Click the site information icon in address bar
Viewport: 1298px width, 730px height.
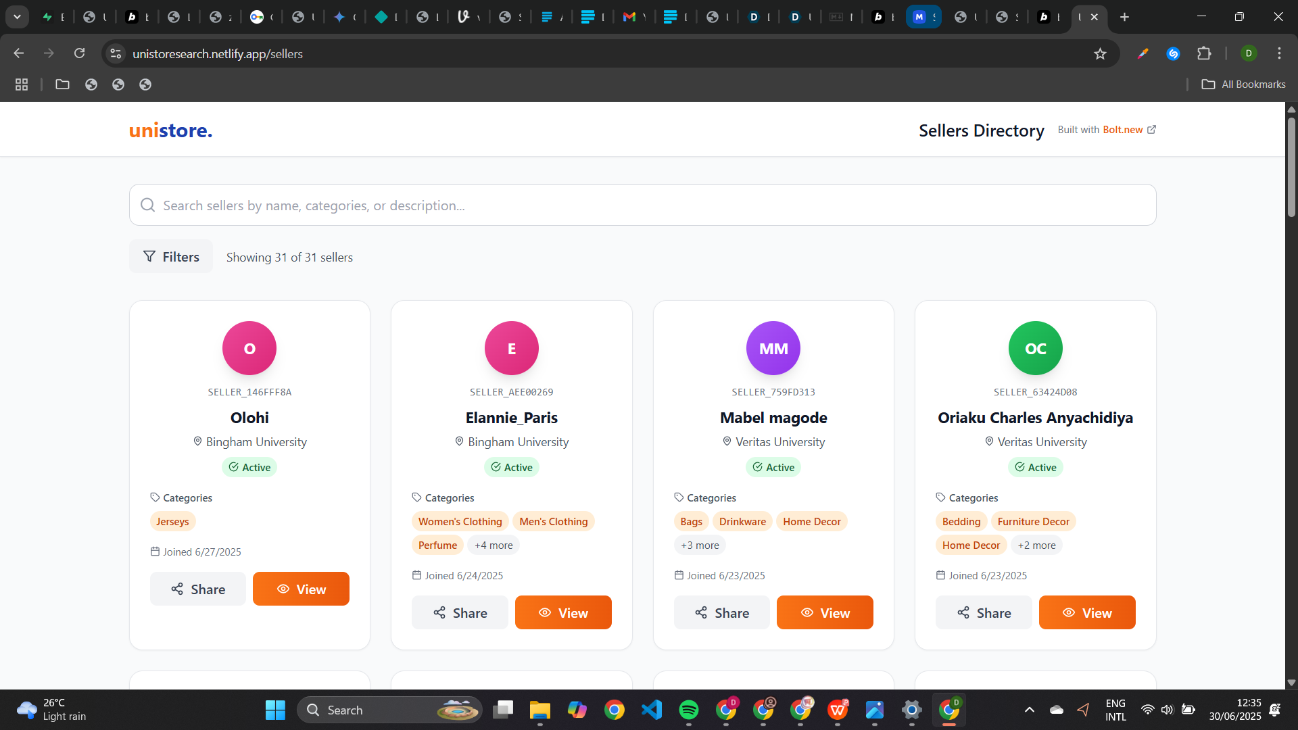(116, 53)
